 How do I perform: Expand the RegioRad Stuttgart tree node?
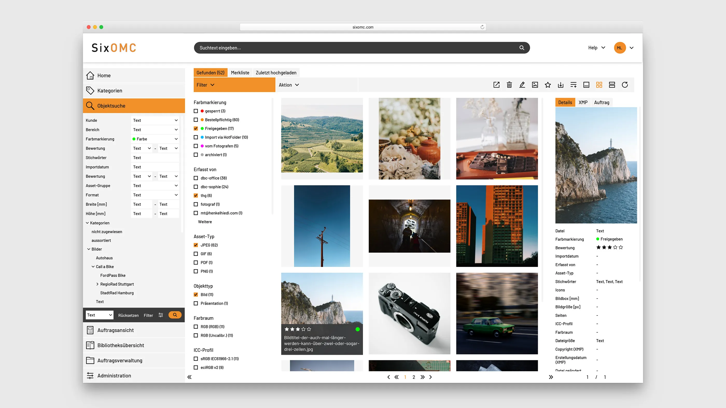(x=97, y=284)
